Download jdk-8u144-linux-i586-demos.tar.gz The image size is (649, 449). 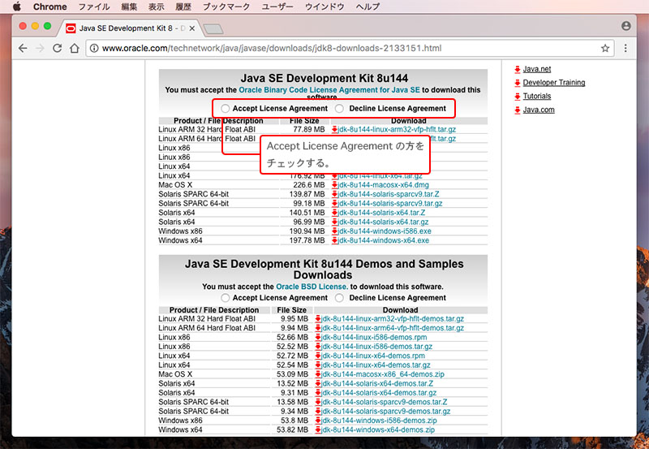376,346
